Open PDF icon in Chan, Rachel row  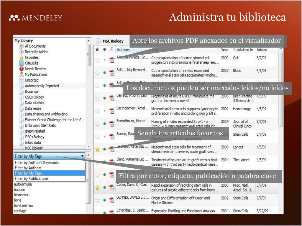(x=112, y=175)
